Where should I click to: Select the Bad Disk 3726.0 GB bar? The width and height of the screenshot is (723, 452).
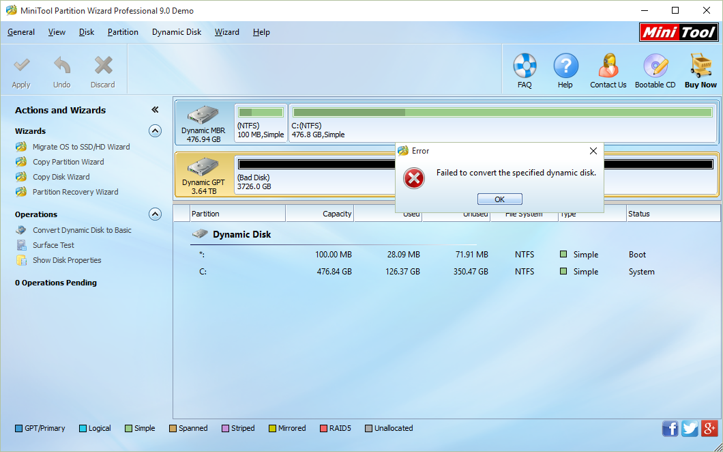475,175
